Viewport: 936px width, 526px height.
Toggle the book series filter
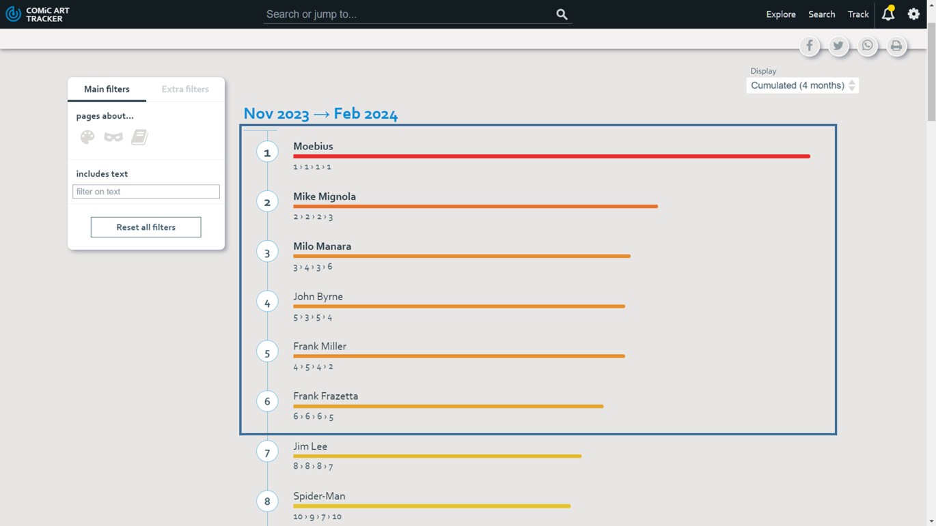click(139, 137)
